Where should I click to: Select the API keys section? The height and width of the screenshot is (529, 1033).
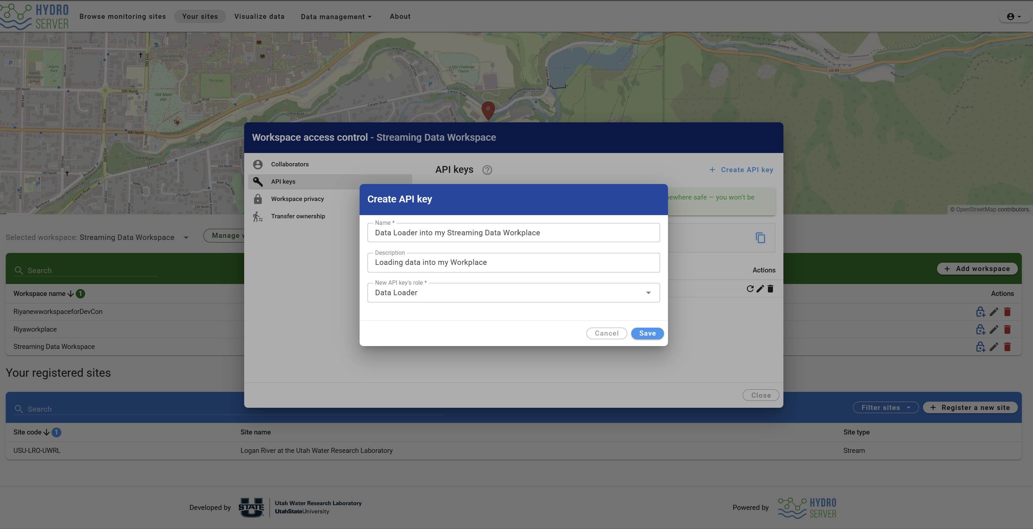click(330, 182)
